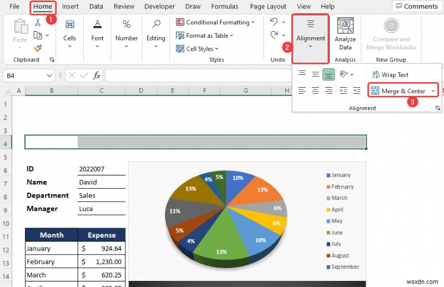Toggle Wrap Text option

tap(390, 75)
